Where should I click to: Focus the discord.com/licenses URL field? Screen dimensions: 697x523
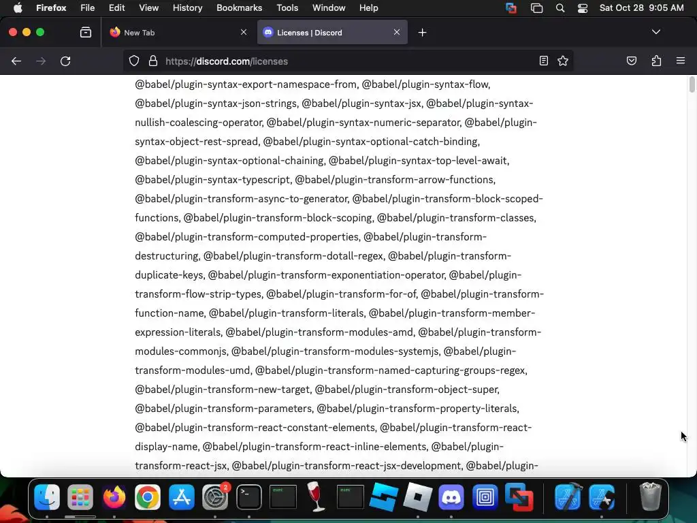(346, 61)
